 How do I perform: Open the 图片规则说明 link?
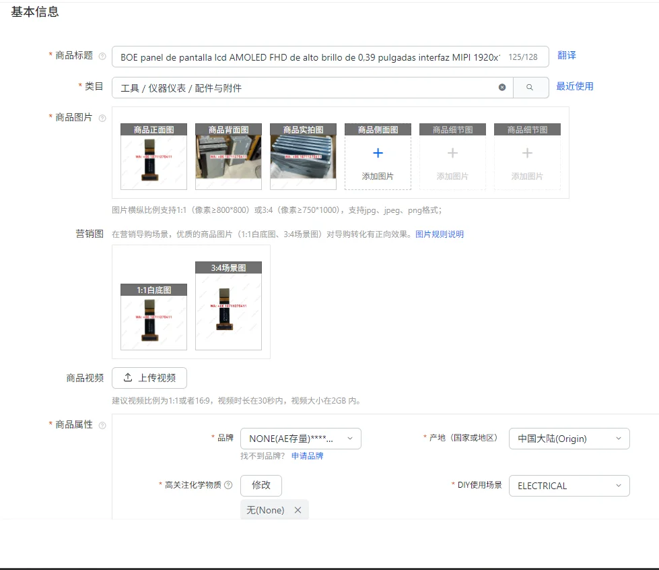tap(439, 234)
